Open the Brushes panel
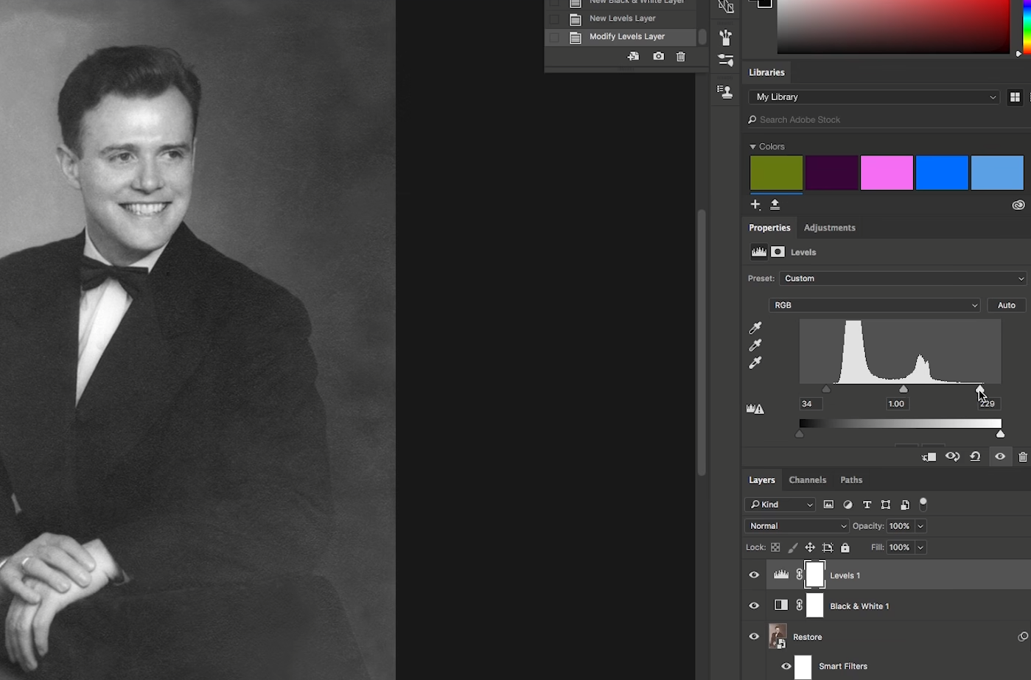The height and width of the screenshot is (680, 1031). click(x=725, y=37)
